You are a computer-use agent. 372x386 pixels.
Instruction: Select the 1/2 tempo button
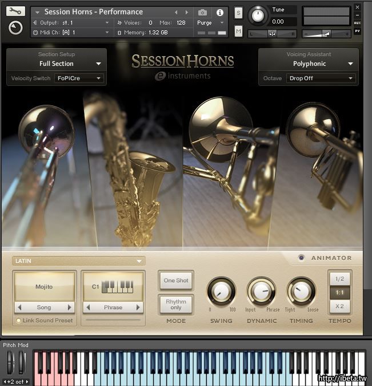point(339,279)
